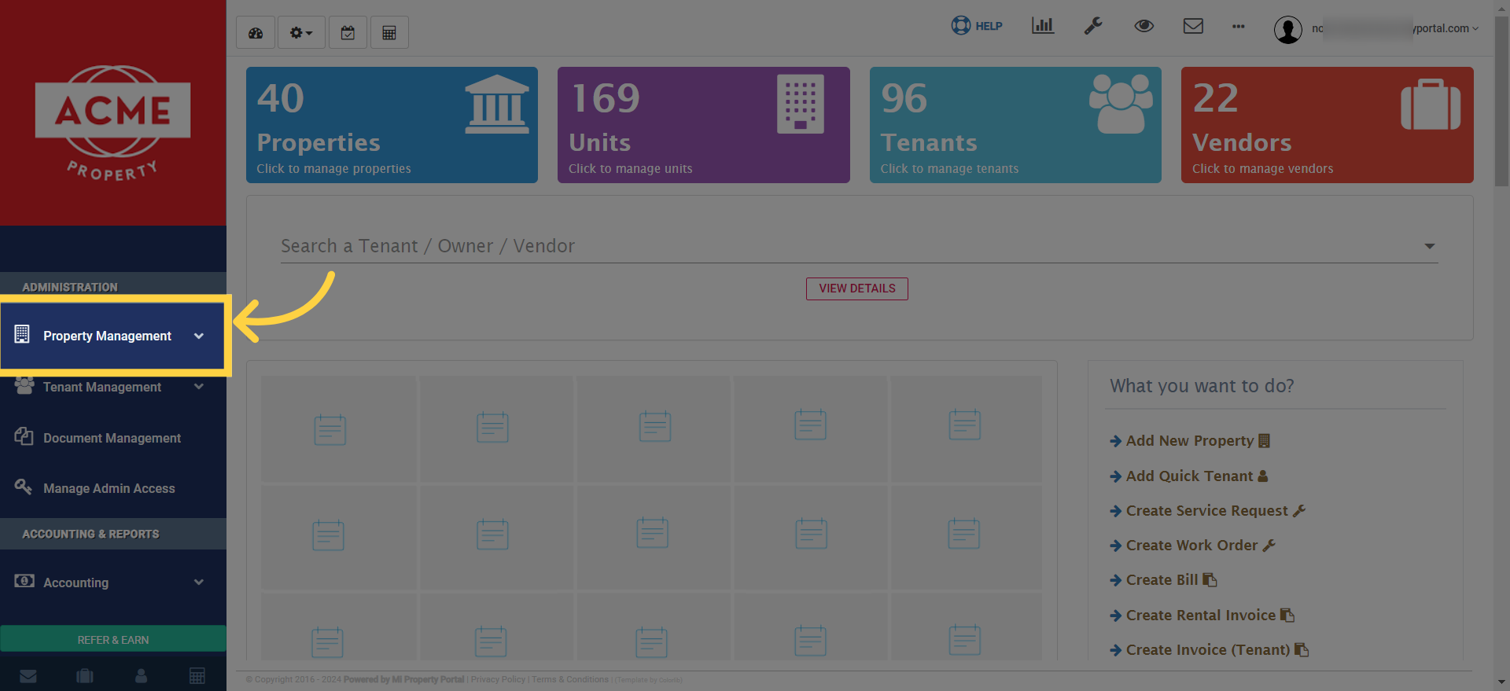Click the calculator icon in sidebar footer
The image size is (1510, 691).
click(x=197, y=676)
